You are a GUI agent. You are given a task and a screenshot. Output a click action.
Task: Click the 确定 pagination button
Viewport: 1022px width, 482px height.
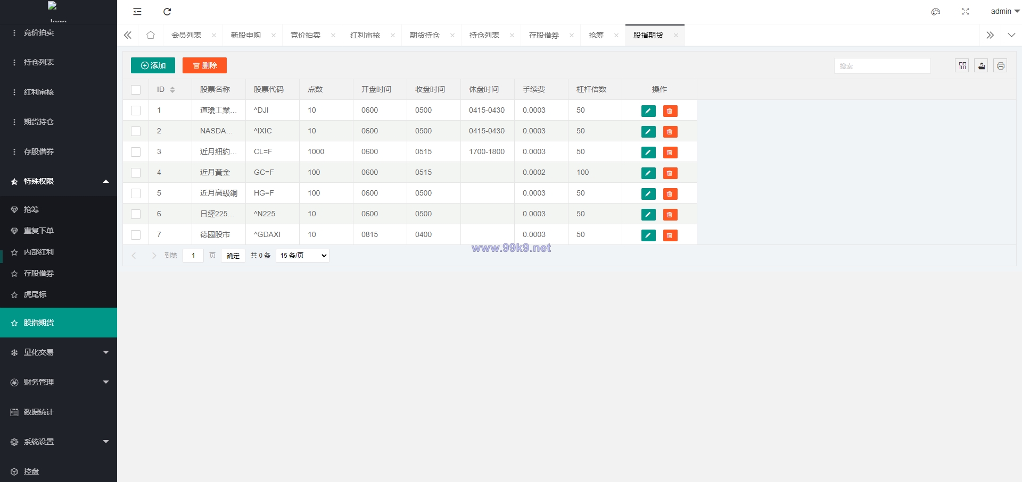[233, 256]
